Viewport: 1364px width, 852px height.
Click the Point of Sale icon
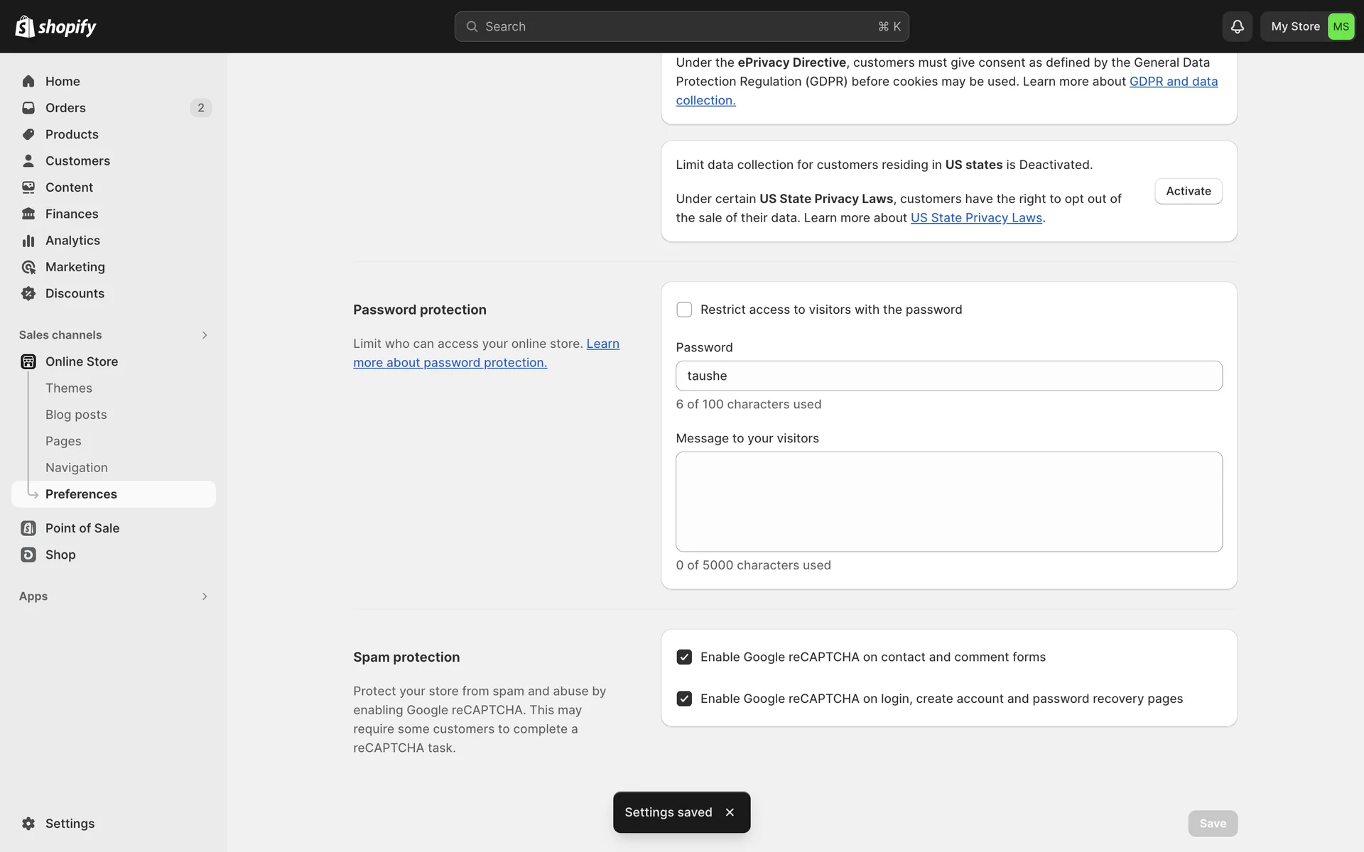pos(28,528)
